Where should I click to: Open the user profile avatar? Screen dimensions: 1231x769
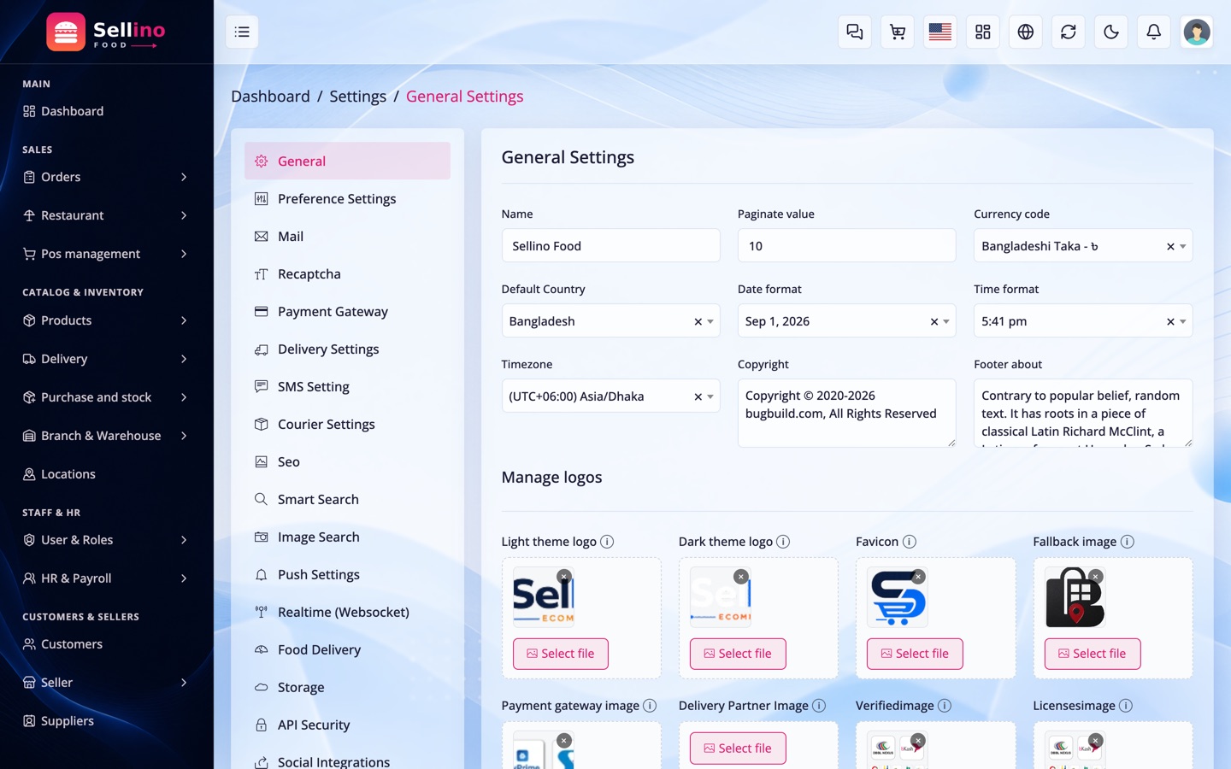tap(1197, 32)
